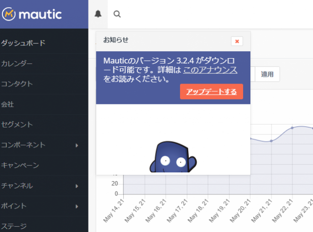This screenshot has width=313, height=232.
Task: Click the May 22 chart data point
Action: (292, 128)
